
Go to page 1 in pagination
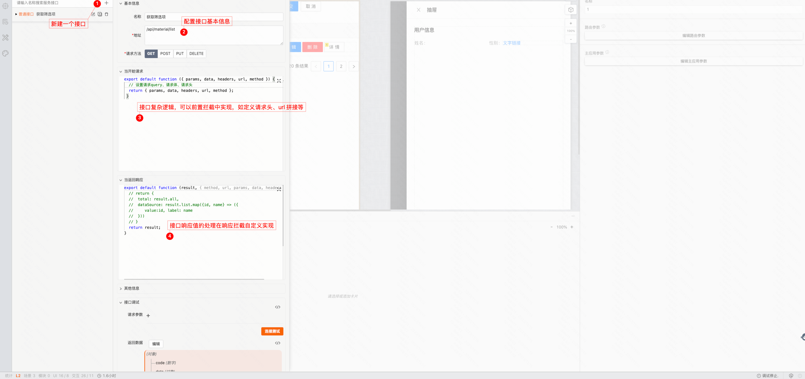coord(329,66)
